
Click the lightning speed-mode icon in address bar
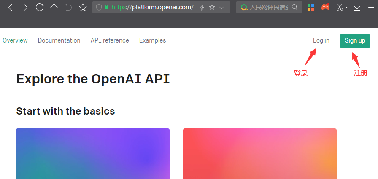pos(202,8)
